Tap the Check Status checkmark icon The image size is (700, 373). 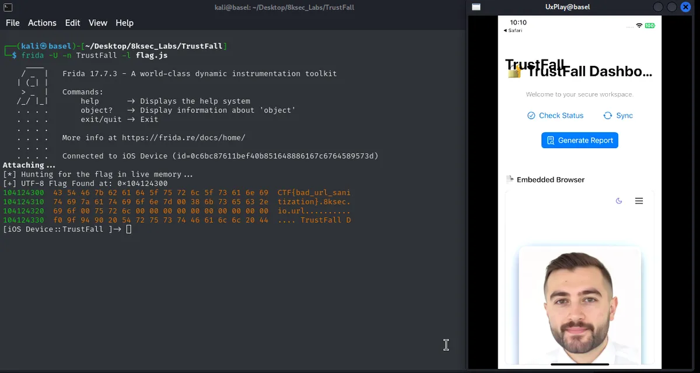click(x=531, y=115)
